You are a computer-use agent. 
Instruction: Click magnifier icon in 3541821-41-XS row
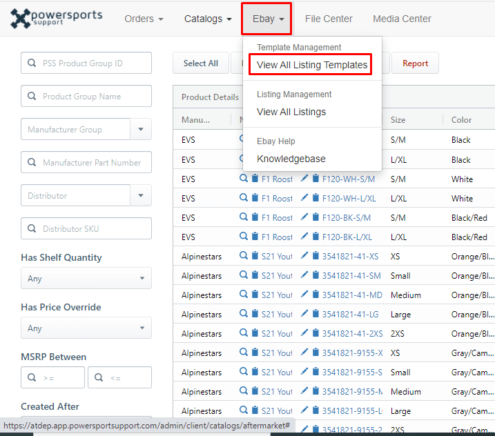(x=244, y=255)
